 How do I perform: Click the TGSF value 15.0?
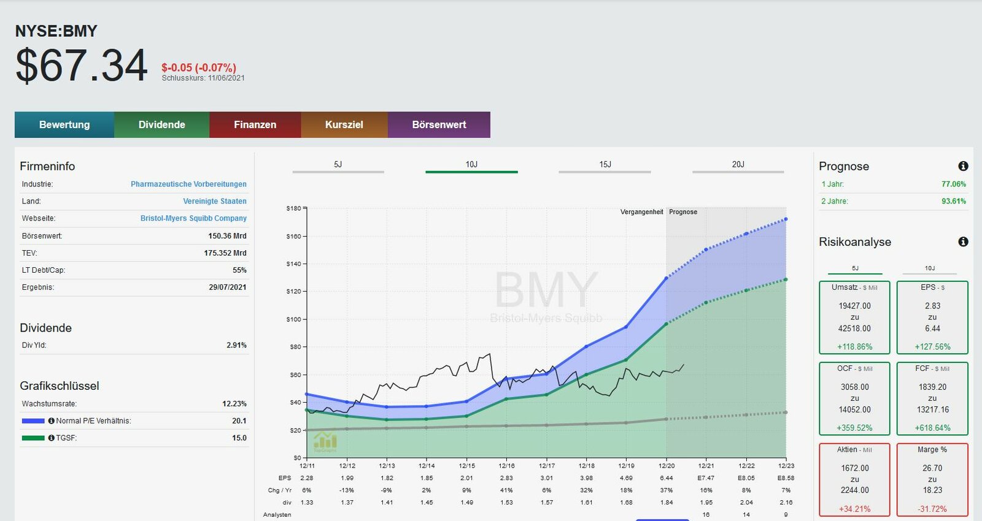coord(239,438)
